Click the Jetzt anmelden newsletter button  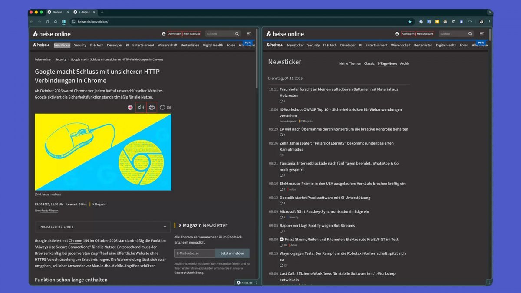coord(232,253)
